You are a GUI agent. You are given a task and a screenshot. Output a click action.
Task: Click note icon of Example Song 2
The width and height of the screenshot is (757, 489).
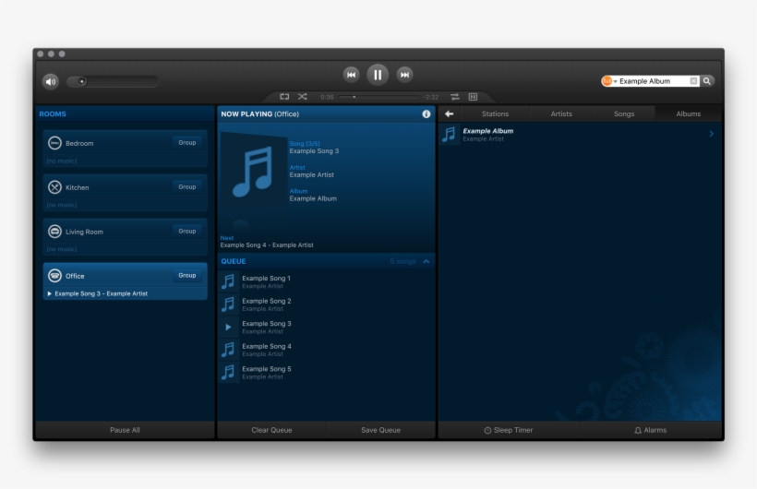(228, 304)
